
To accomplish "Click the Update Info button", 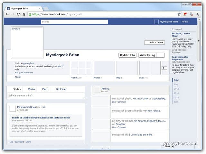I will 127,55.
